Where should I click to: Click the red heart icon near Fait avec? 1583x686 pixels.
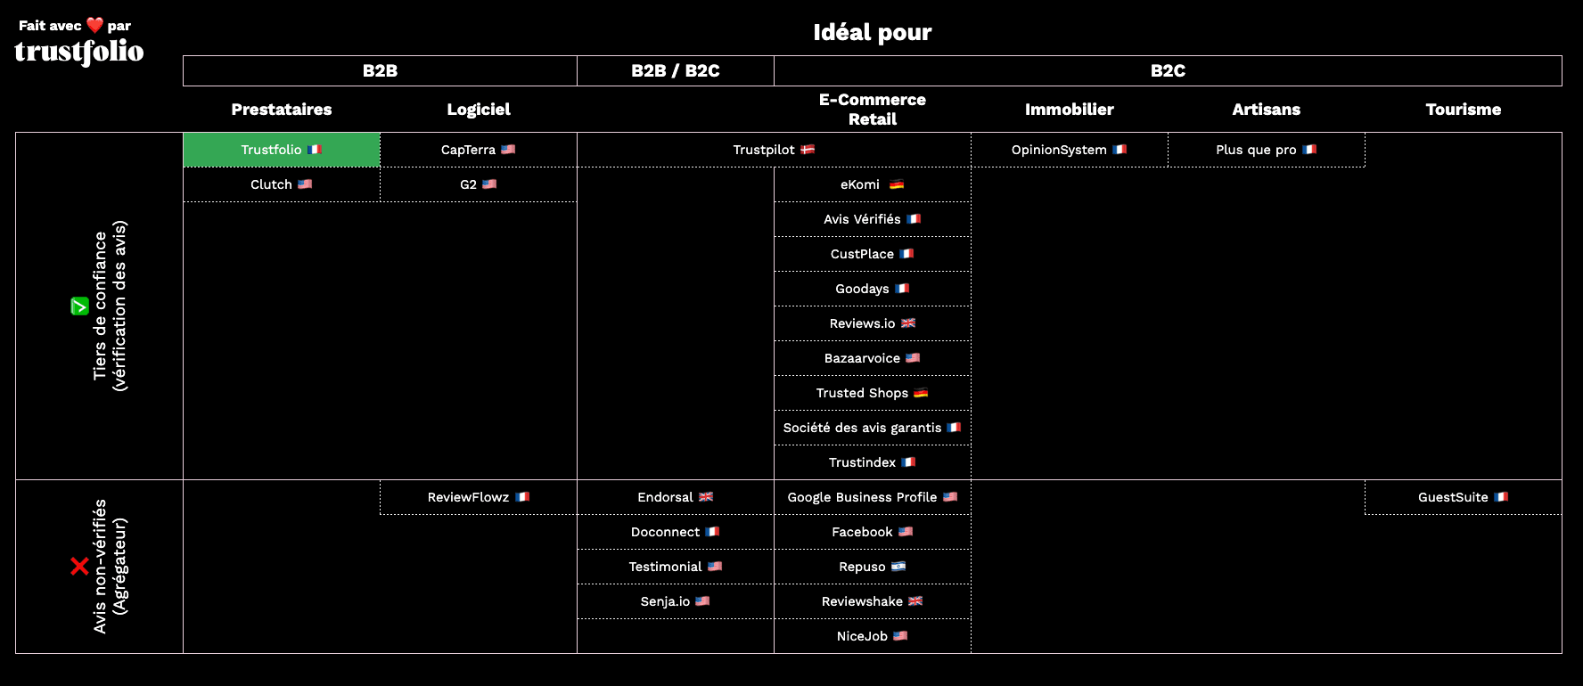point(94,25)
